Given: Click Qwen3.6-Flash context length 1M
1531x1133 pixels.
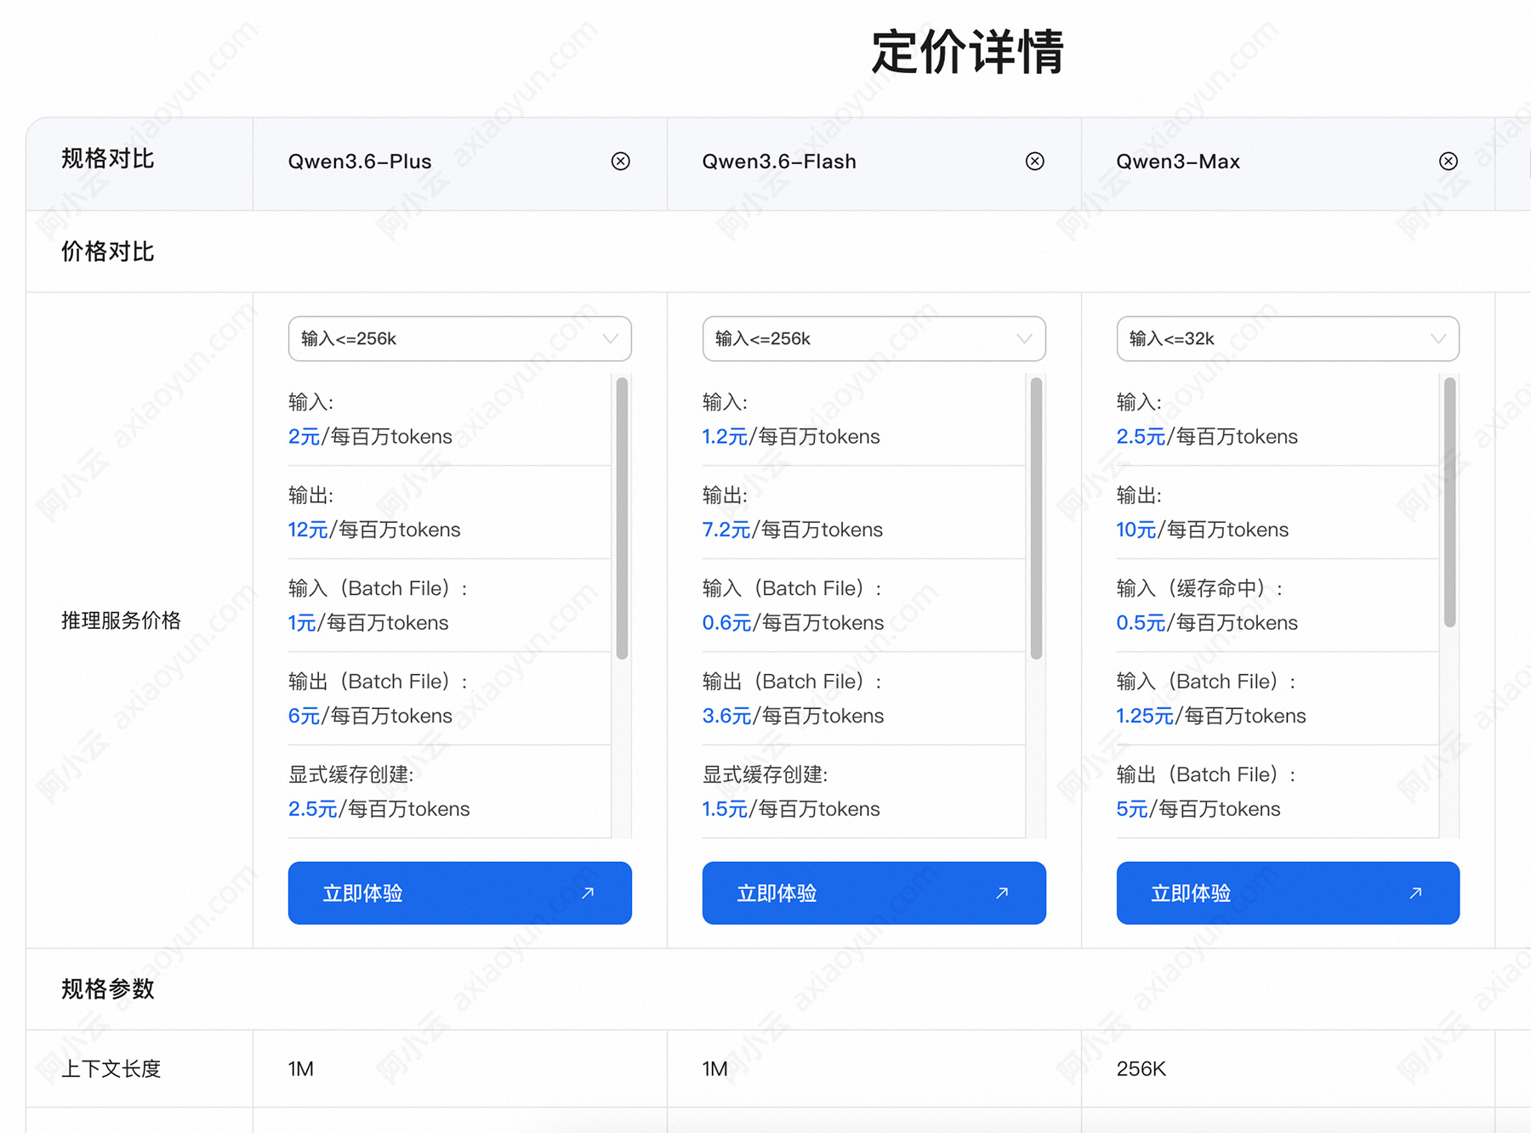Looking at the screenshot, I should tap(715, 1069).
